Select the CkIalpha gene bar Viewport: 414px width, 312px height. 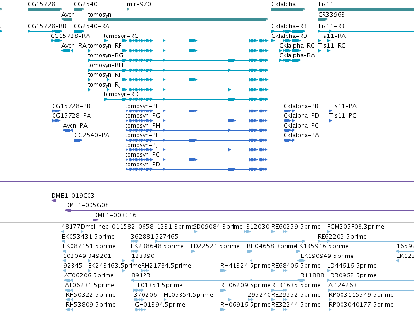coord(288,9)
